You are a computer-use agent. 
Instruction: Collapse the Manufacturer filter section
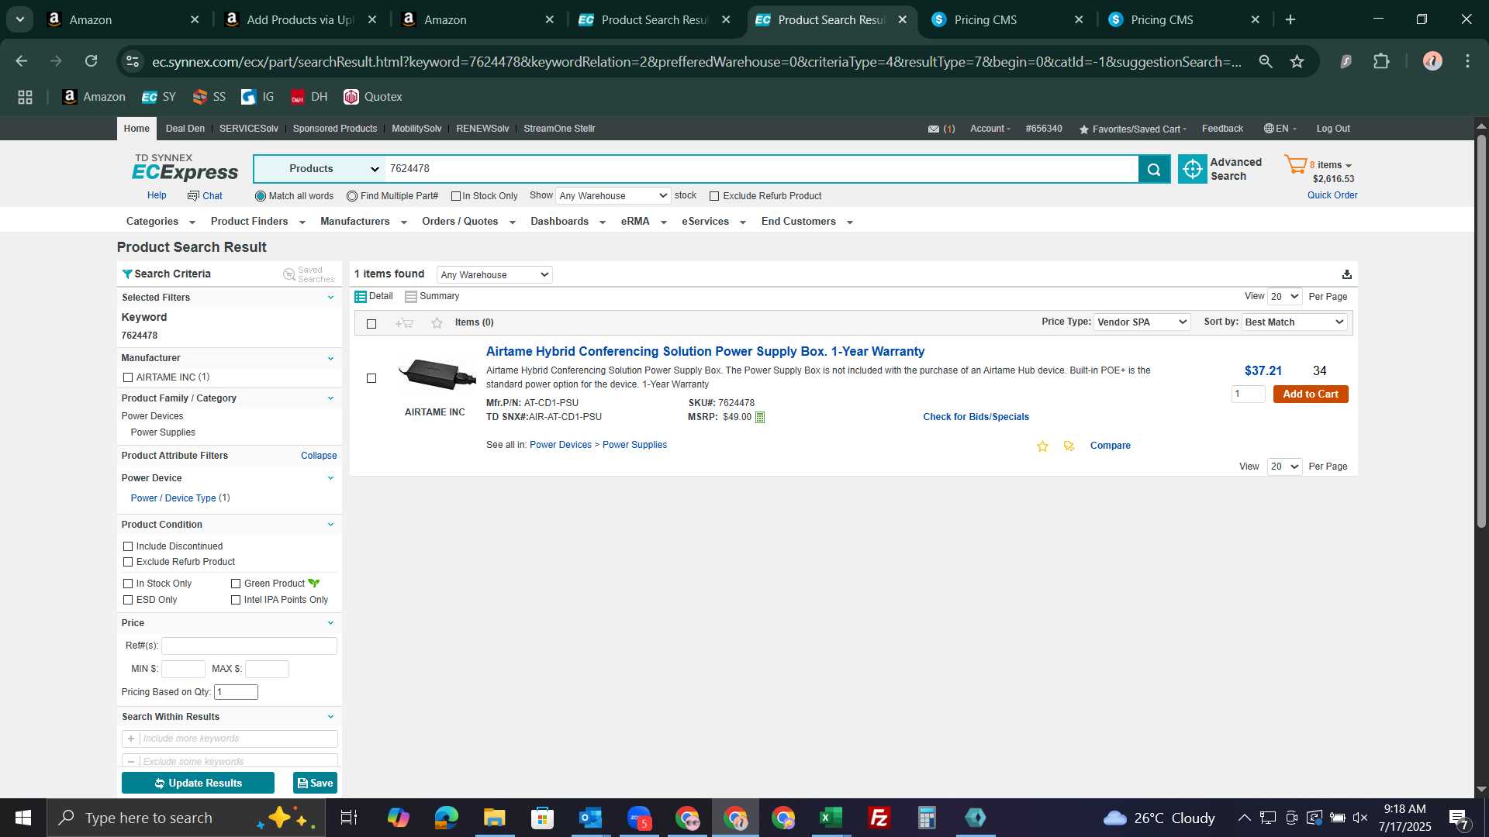click(331, 358)
